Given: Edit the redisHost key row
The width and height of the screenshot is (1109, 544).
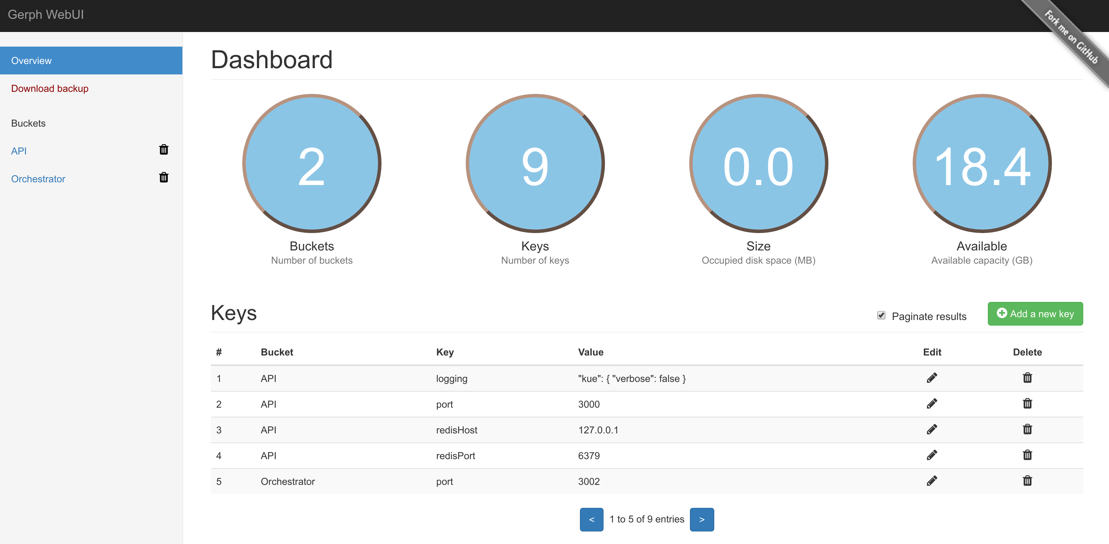Looking at the screenshot, I should pyautogui.click(x=931, y=430).
